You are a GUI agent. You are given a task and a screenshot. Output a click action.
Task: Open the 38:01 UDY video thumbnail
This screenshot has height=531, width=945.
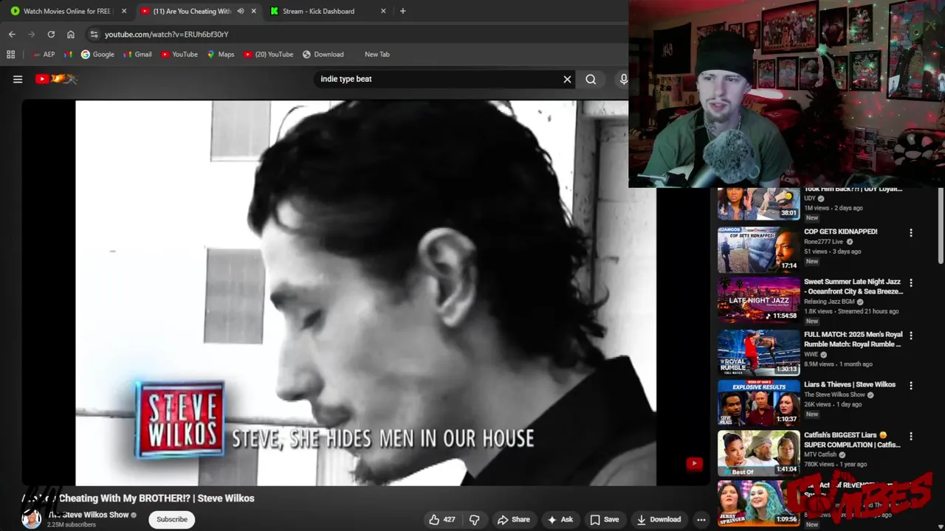(759, 204)
